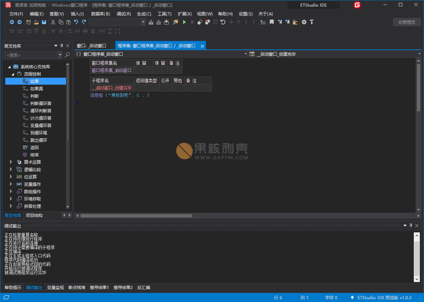
Task: Select the 跳出循环 command
Action: coord(39,140)
